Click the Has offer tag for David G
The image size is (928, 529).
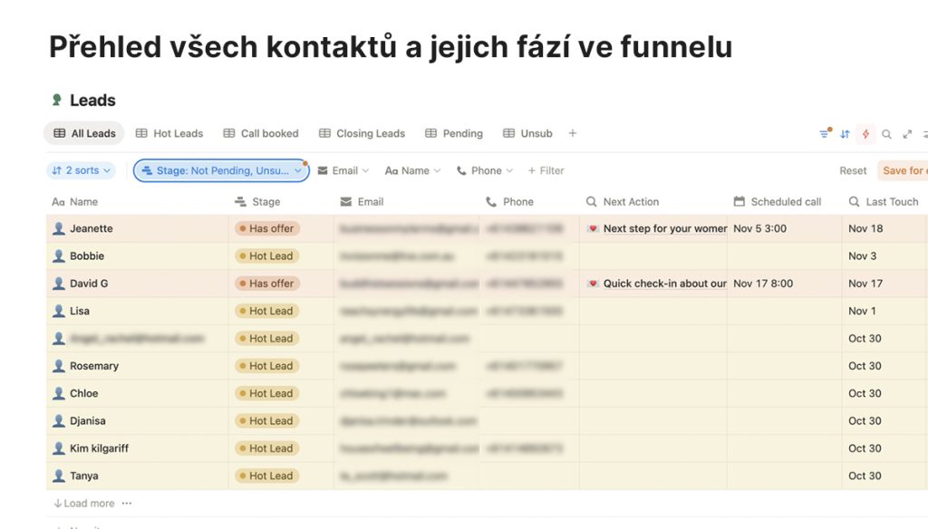point(266,284)
